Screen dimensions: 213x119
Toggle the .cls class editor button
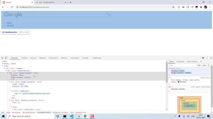coord(204,65)
